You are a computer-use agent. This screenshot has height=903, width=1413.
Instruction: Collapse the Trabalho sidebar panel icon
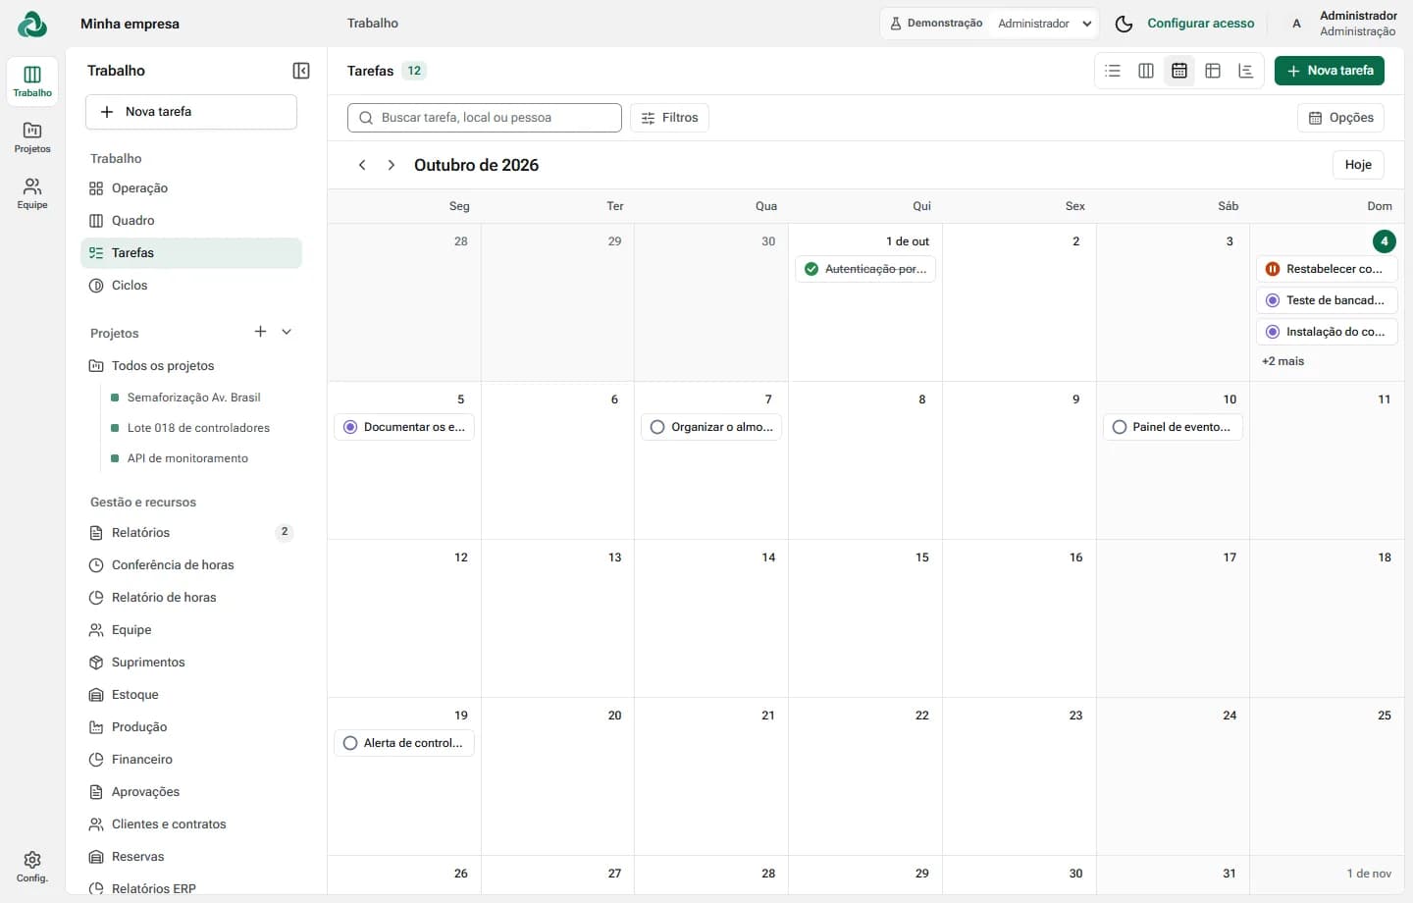(301, 71)
